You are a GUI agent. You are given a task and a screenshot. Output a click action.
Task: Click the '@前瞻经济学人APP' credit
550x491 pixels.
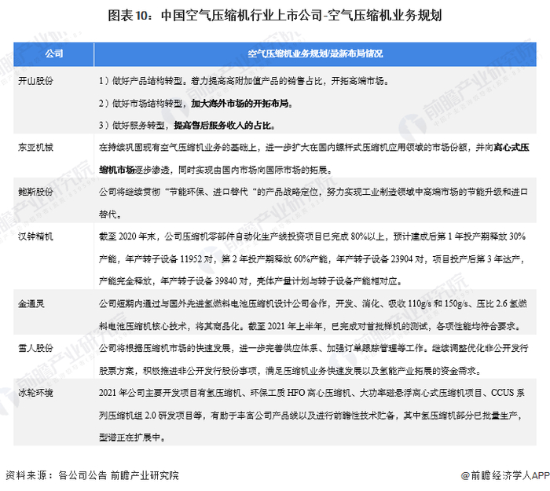point(505,475)
